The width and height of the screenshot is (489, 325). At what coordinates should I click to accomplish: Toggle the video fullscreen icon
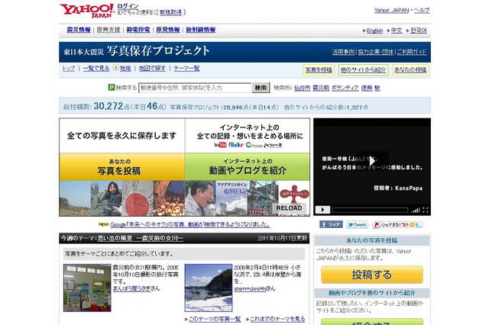pyautogui.click(x=426, y=210)
